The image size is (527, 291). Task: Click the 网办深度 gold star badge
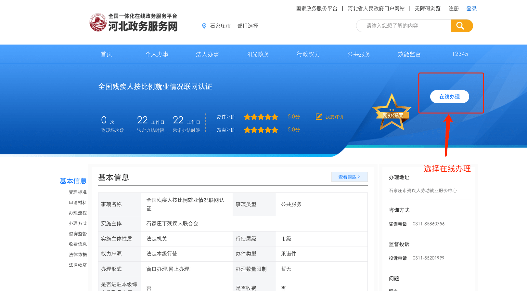point(392,113)
